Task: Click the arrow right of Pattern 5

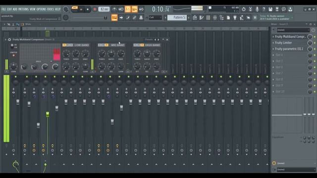Action: [189, 18]
